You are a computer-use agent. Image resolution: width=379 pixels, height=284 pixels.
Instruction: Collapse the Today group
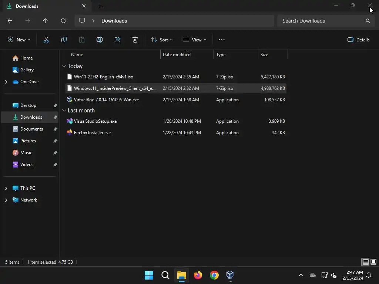[x=64, y=66]
